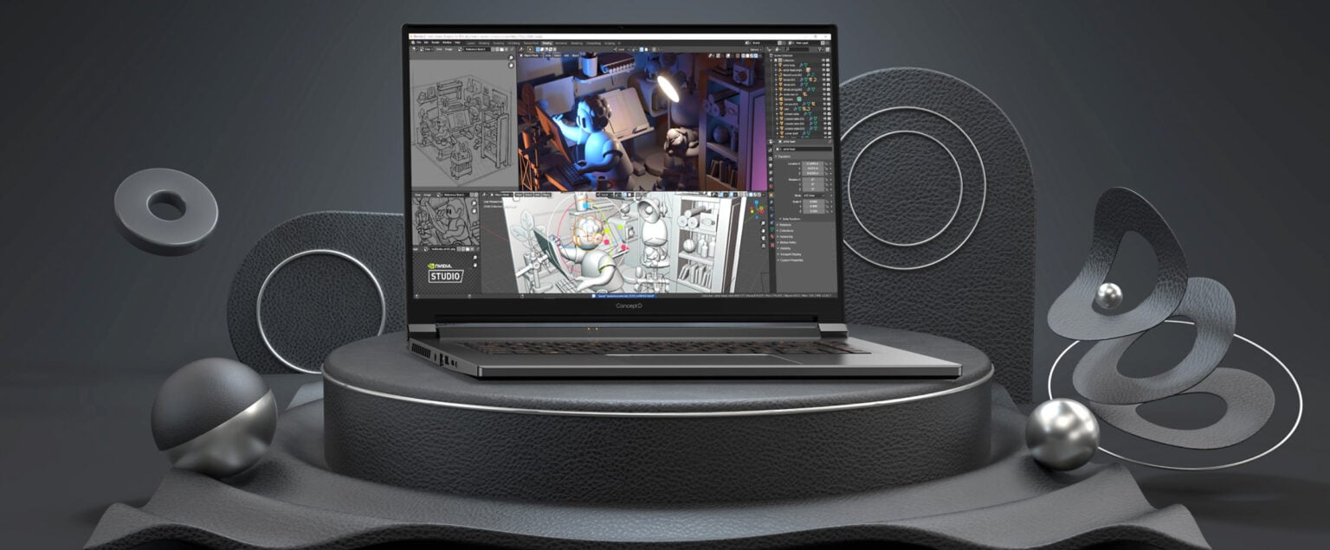The height and width of the screenshot is (550, 1330).
Task: Open the Render menu in the top bar
Action: (435, 43)
